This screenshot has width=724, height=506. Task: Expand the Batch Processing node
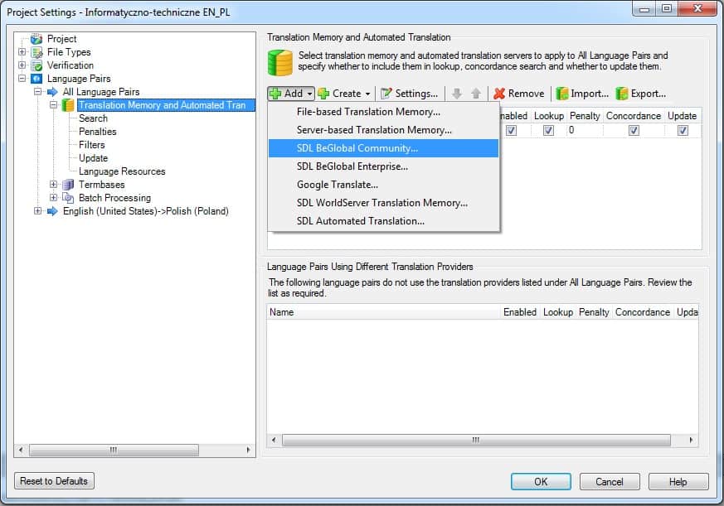pos(54,198)
